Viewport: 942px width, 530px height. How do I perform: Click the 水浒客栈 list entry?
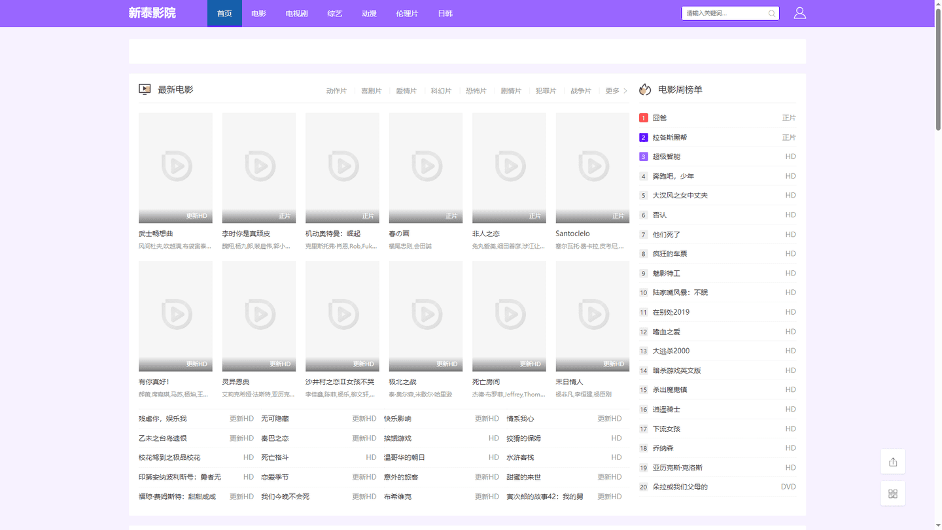(520, 457)
